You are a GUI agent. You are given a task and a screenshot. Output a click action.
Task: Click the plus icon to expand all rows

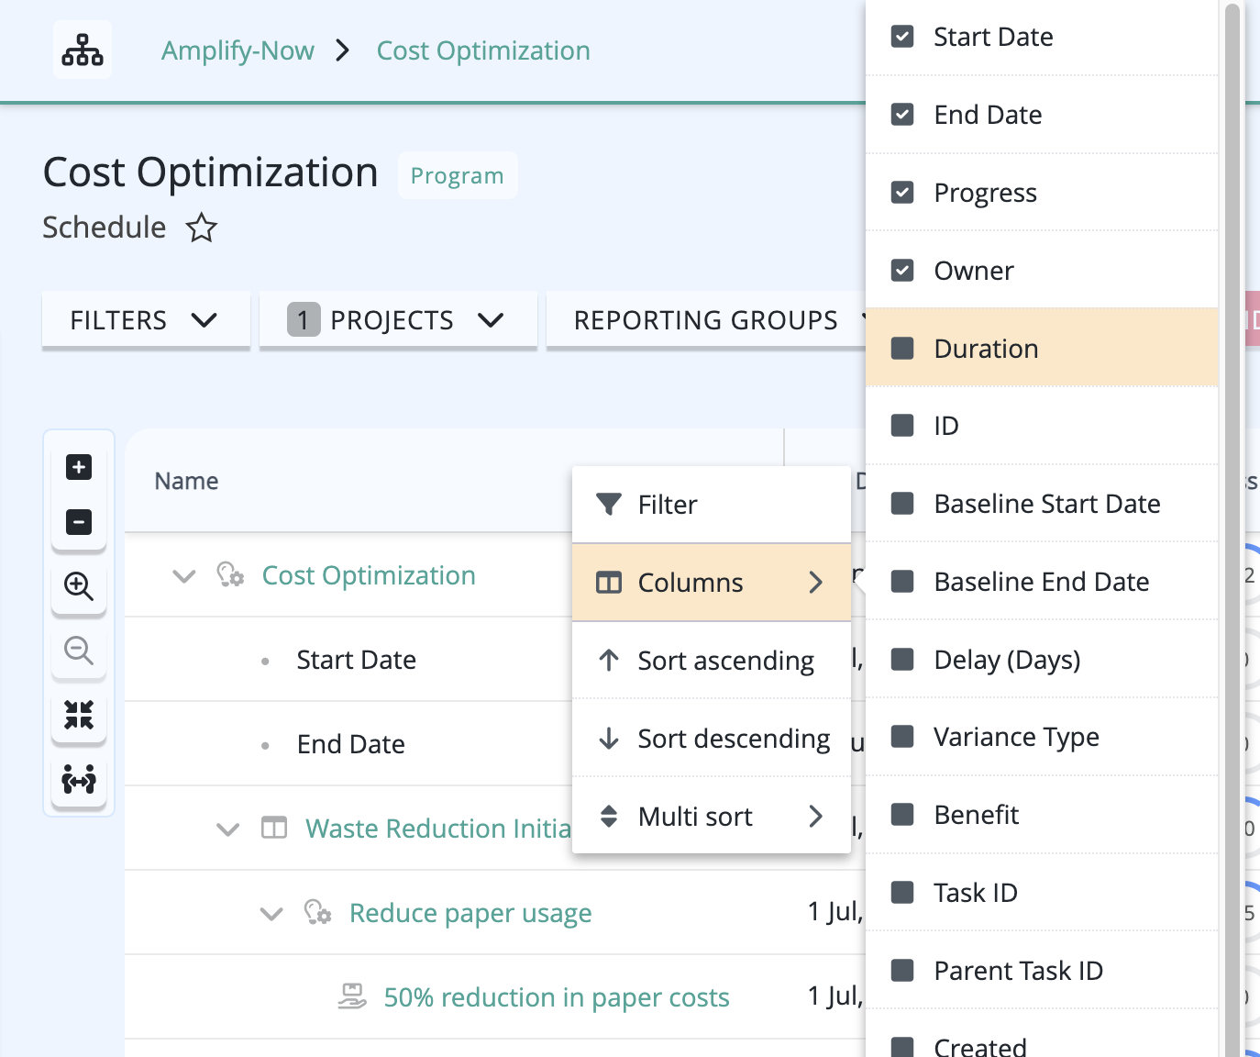pyautogui.click(x=79, y=467)
